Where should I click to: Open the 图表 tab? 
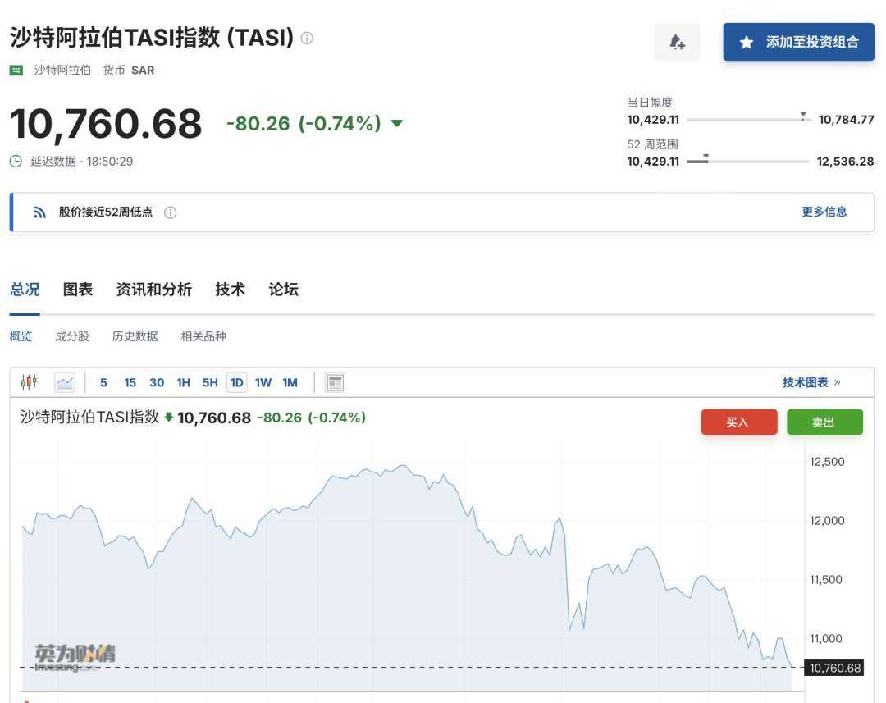(x=78, y=290)
